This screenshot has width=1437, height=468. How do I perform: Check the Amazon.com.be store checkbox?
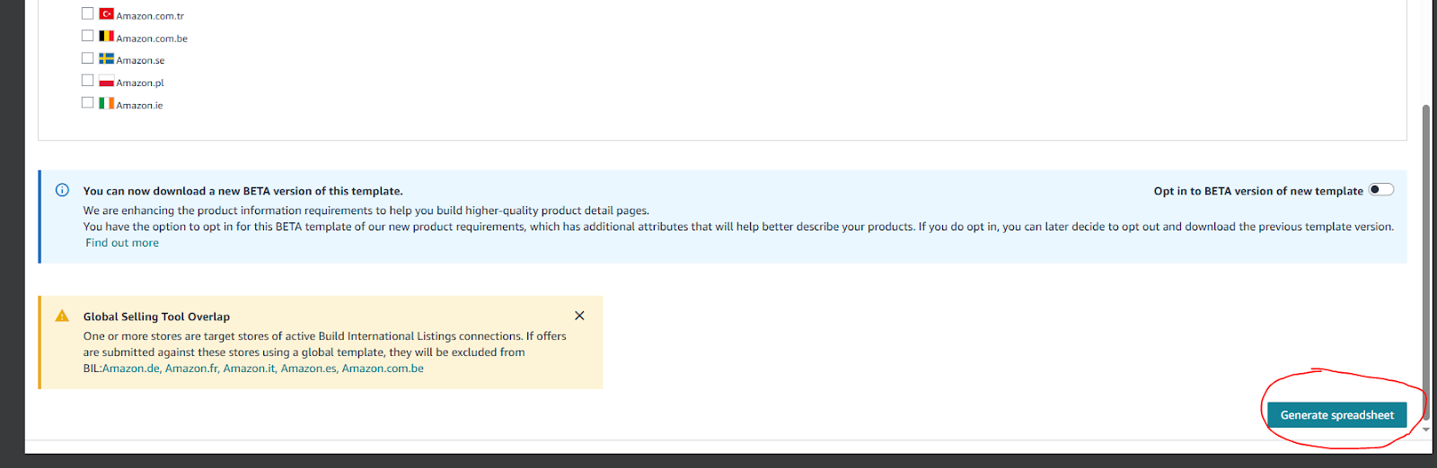(87, 36)
